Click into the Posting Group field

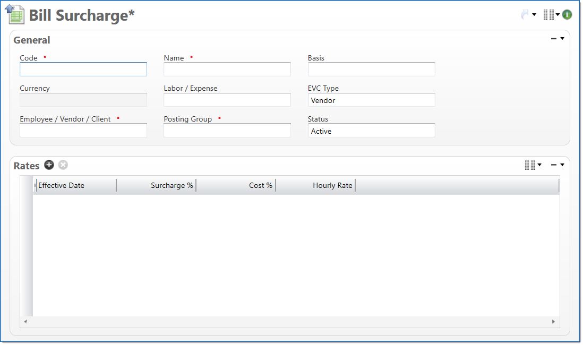click(x=227, y=131)
